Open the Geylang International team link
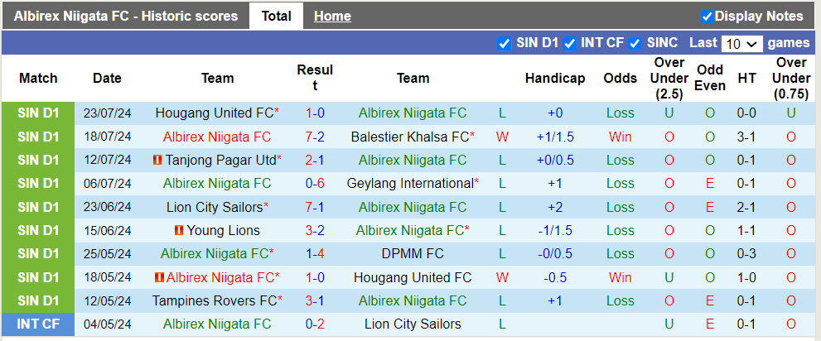This screenshot has height=341, width=821. (409, 184)
